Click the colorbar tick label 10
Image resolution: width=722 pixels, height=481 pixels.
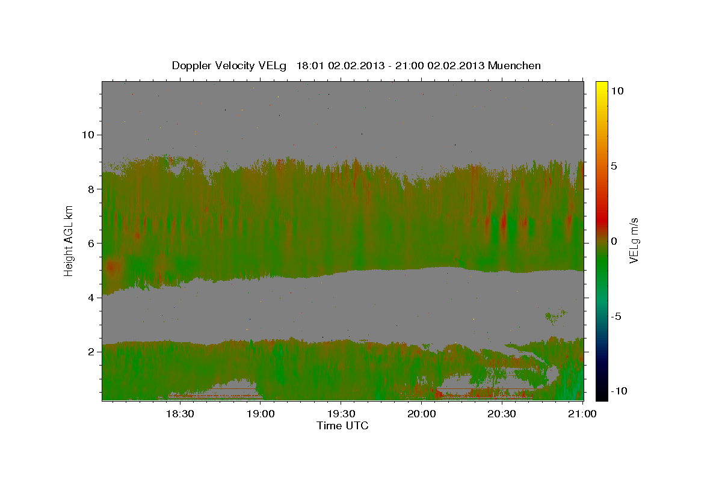617,90
